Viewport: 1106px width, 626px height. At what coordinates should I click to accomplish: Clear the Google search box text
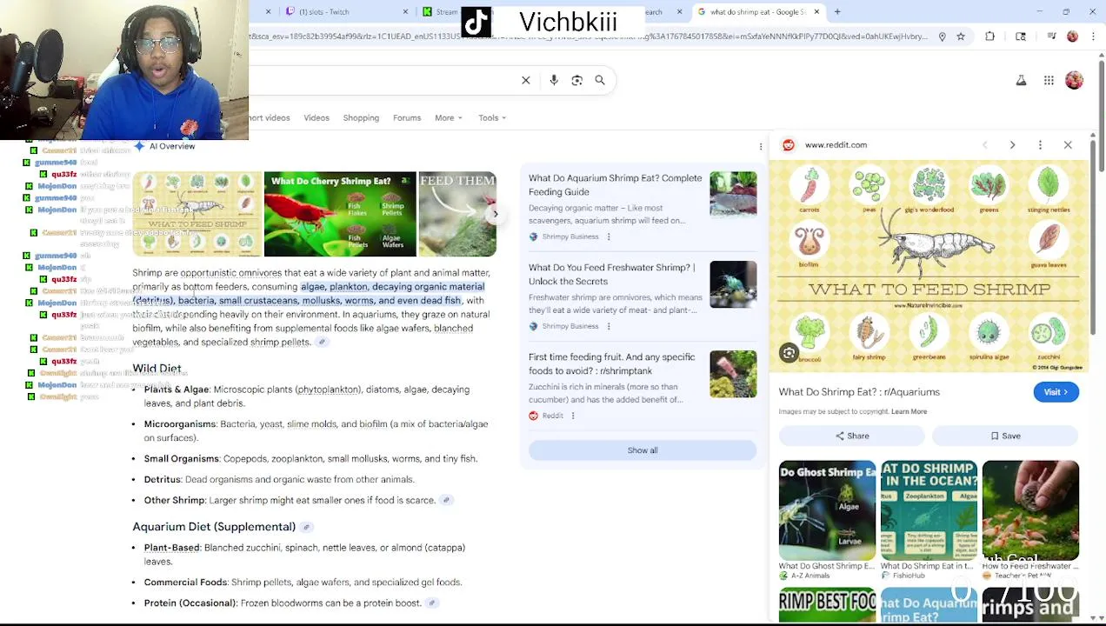(x=525, y=80)
